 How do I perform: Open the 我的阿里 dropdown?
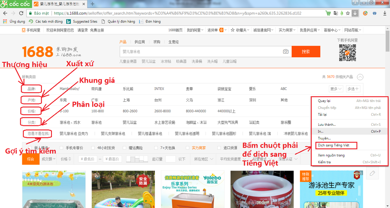click(195, 30)
